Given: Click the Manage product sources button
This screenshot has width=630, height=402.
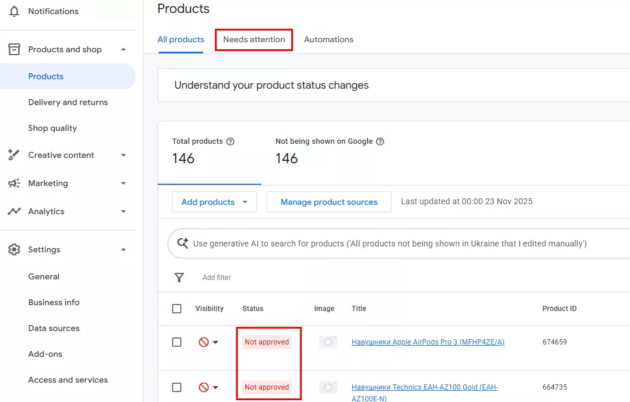Looking at the screenshot, I should click(x=329, y=202).
